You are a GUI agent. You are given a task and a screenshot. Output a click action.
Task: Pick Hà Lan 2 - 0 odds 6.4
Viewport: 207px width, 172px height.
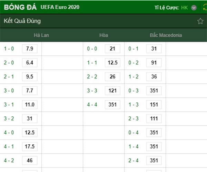click(30, 63)
